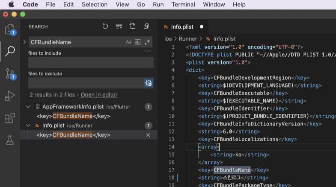Viewport: 336px width, 187px height.
Task: Collapse Info.plist ios/Runner results
Action: 28,125
